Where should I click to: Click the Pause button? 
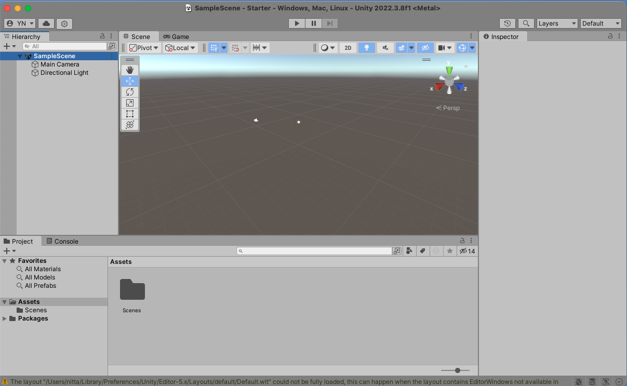(x=313, y=23)
